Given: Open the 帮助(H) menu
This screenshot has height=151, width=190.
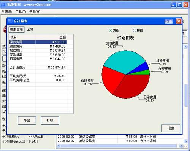Looking at the screenshot, I should 35,12.
